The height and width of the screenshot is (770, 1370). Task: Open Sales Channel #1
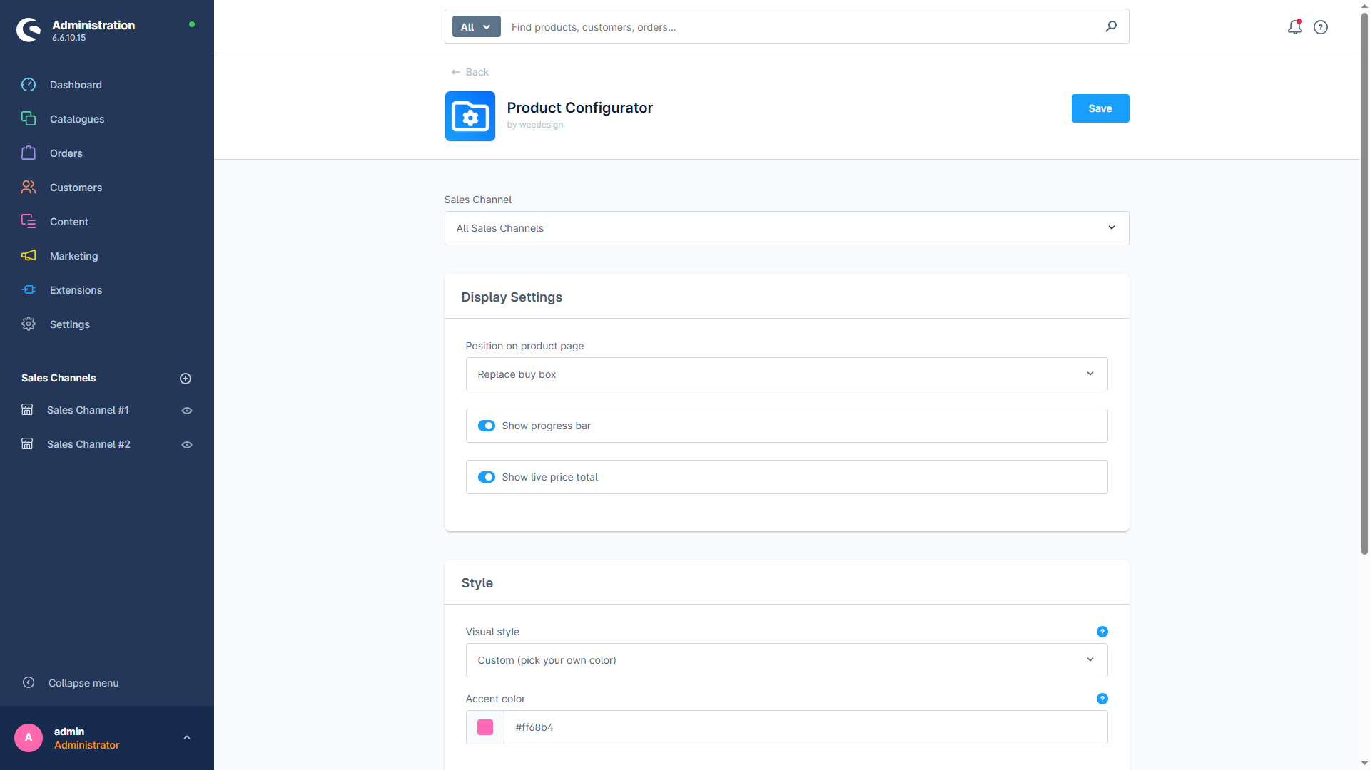[88, 410]
